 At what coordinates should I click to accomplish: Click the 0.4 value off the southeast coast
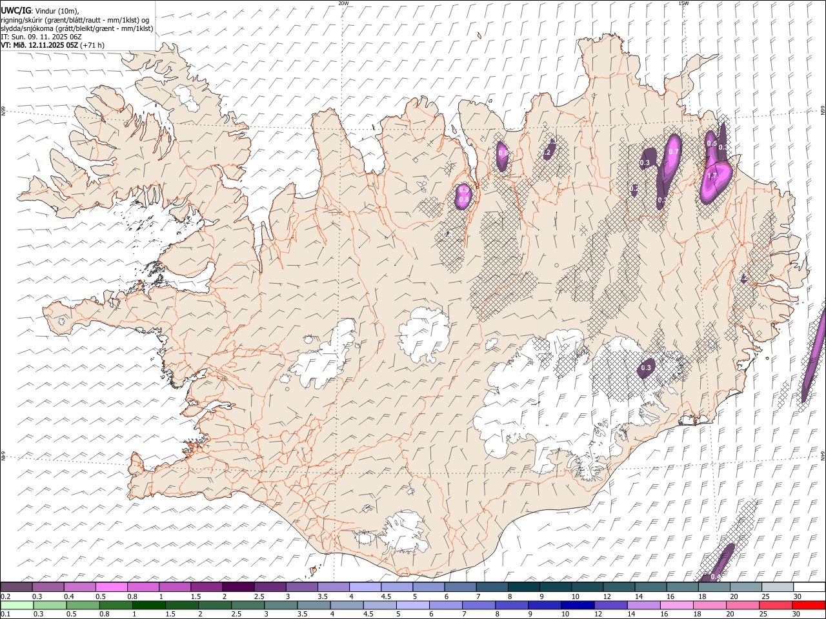(x=716, y=576)
